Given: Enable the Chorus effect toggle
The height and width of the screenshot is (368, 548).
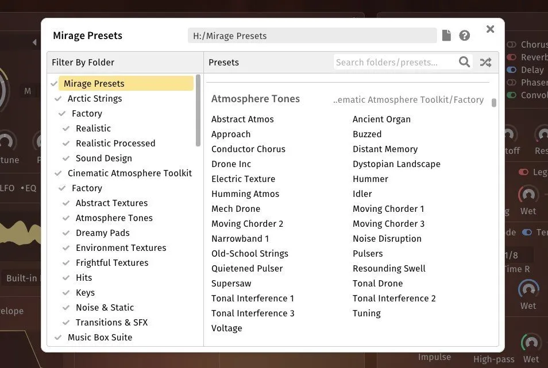Looking at the screenshot, I should pyautogui.click(x=512, y=44).
